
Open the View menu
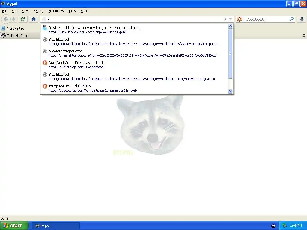[25, 11]
